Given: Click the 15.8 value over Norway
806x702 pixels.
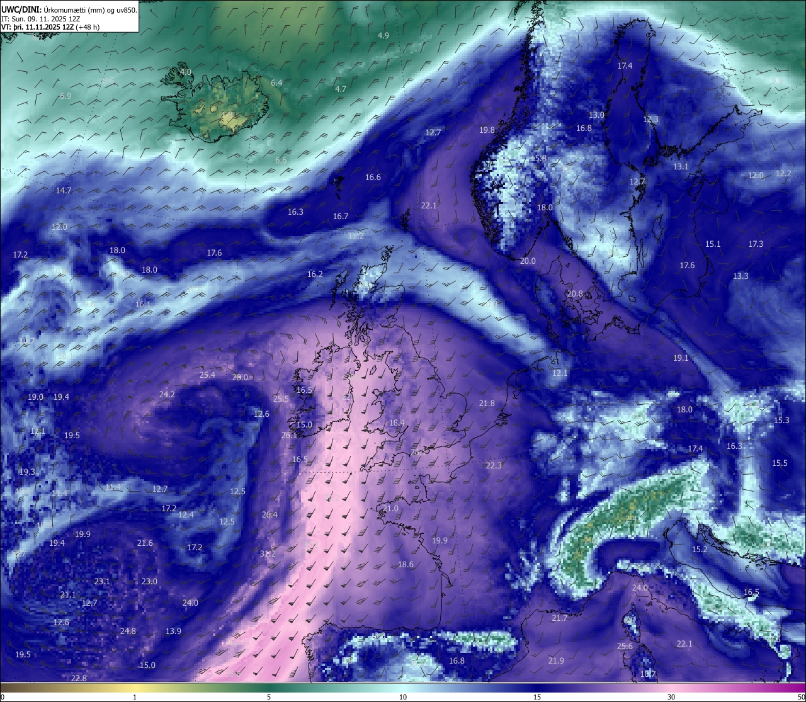Looking at the screenshot, I should tap(538, 159).
